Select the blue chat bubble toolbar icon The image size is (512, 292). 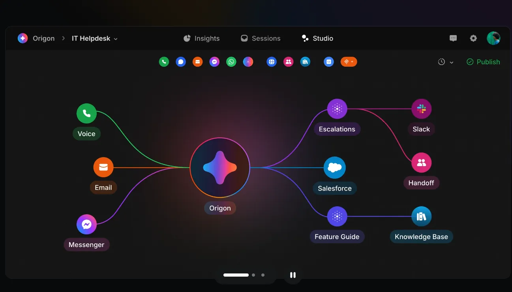[181, 62]
